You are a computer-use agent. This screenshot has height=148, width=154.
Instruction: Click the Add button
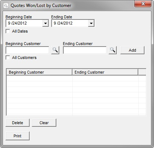(x=132, y=50)
